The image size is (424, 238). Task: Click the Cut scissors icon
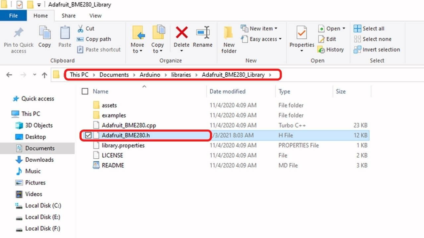click(x=80, y=29)
